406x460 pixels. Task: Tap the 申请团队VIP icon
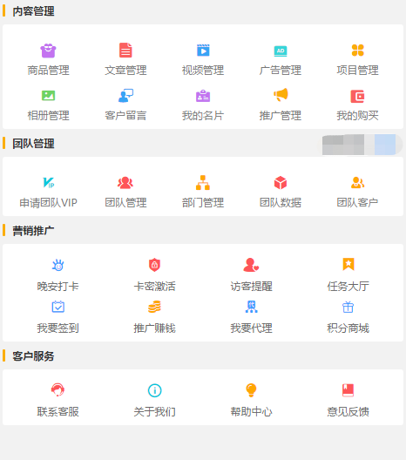coord(48,182)
